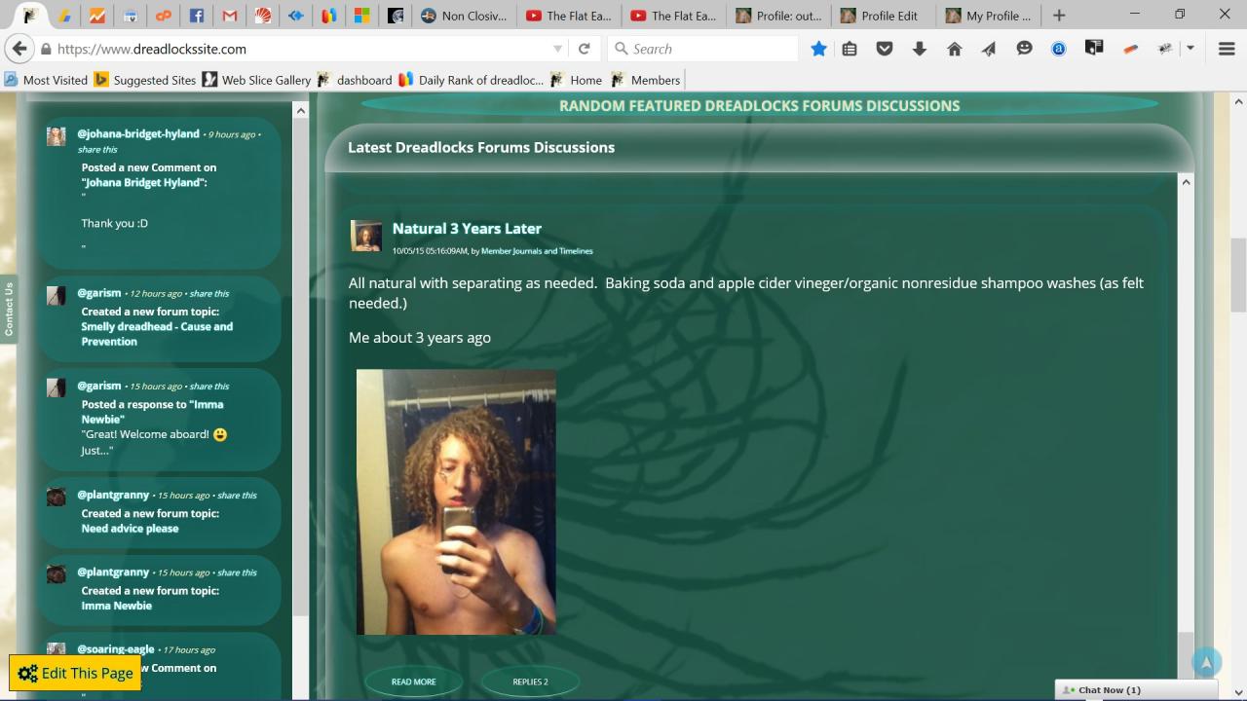1247x701 pixels.
Task: Click the Edit This Page button
Action: (75, 673)
